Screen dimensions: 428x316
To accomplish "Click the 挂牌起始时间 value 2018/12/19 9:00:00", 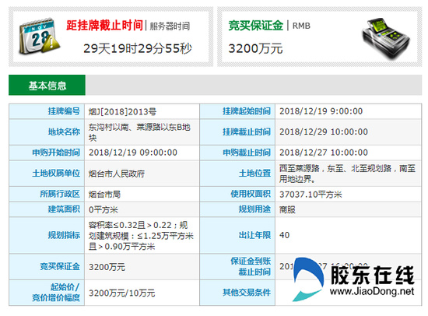I will [x=321, y=111].
